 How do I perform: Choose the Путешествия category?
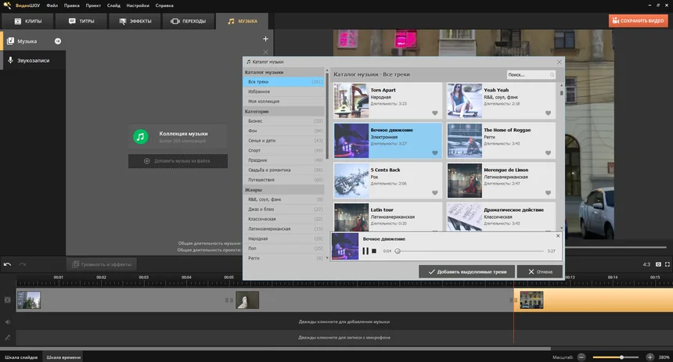(284, 180)
